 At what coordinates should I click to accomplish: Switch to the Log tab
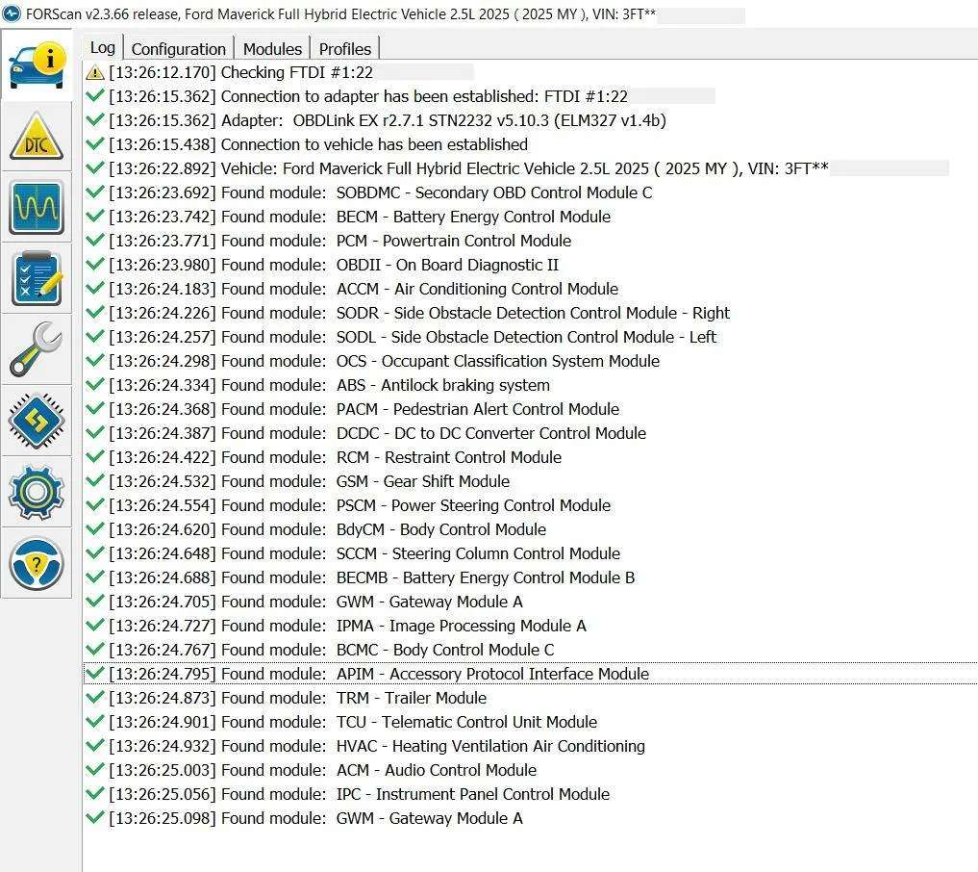pyautogui.click(x=102, y=47)
